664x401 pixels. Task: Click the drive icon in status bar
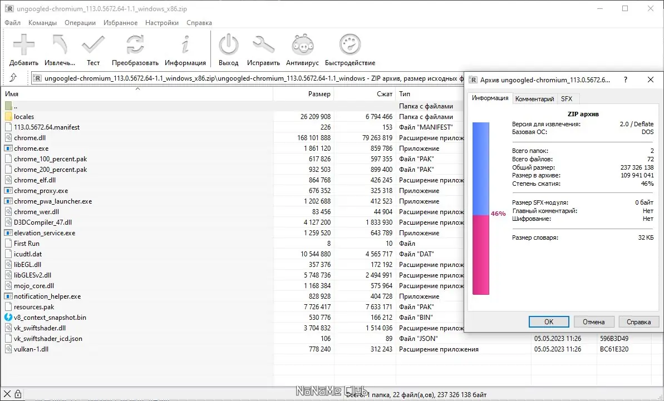click(7, 394)
